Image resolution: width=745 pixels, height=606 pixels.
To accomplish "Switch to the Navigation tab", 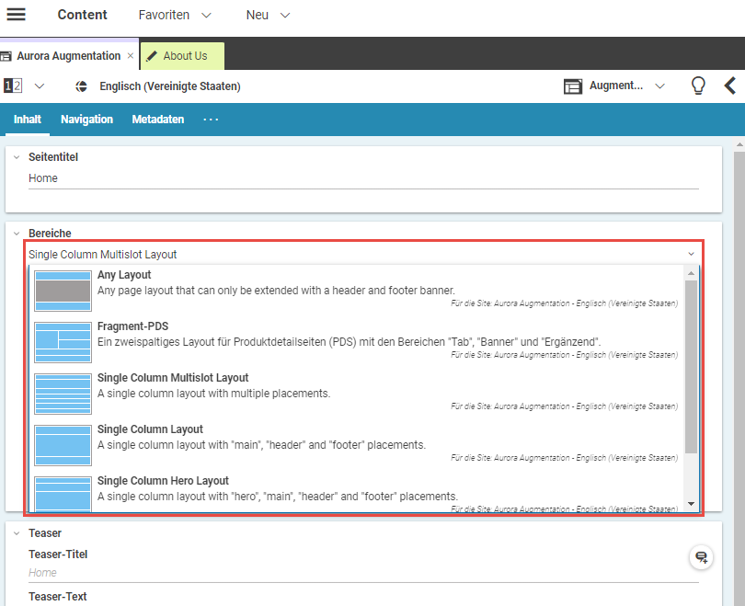I will pyautogui.click(x=86, y=120).
